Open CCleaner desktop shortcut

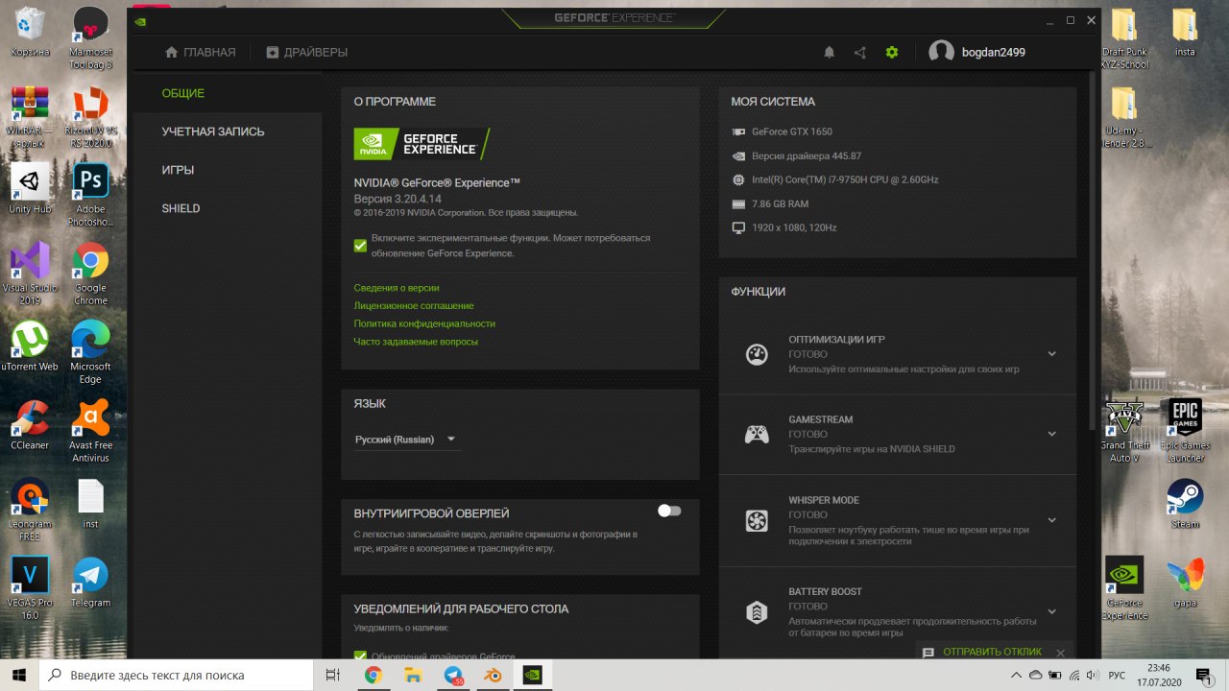point(30,425)
